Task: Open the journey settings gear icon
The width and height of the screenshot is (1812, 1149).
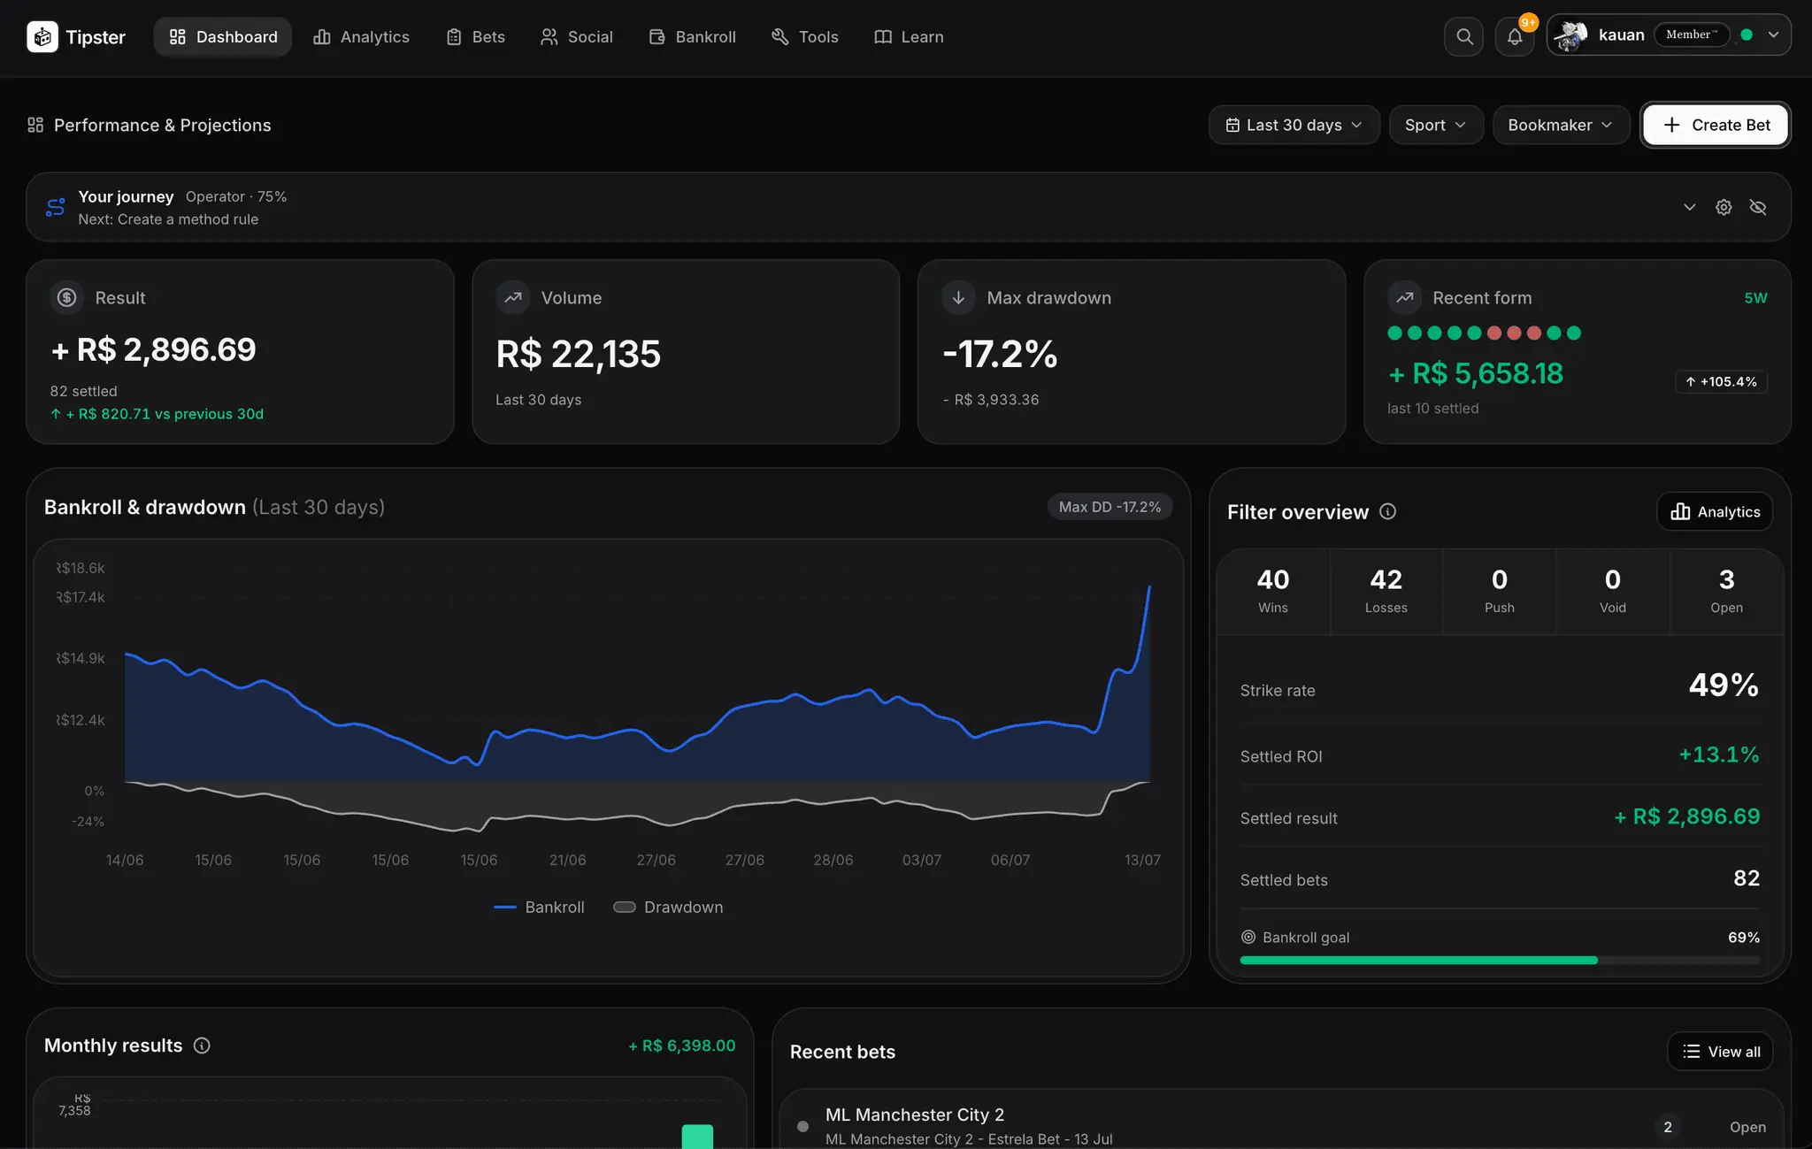Action: coord(1724,207)
